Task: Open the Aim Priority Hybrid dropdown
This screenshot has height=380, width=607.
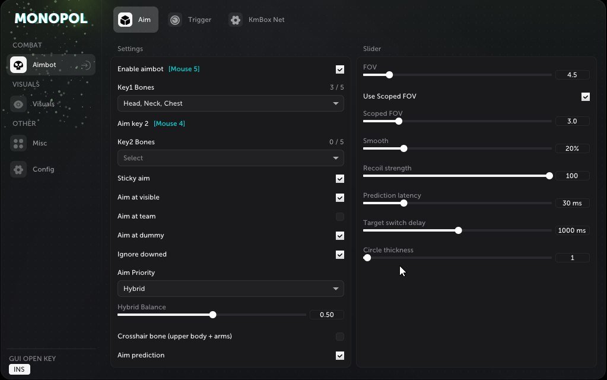Action: click(231, 289)
